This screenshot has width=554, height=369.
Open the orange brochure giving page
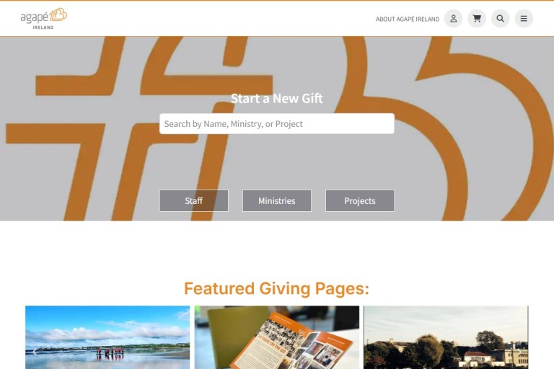[277, 337]
